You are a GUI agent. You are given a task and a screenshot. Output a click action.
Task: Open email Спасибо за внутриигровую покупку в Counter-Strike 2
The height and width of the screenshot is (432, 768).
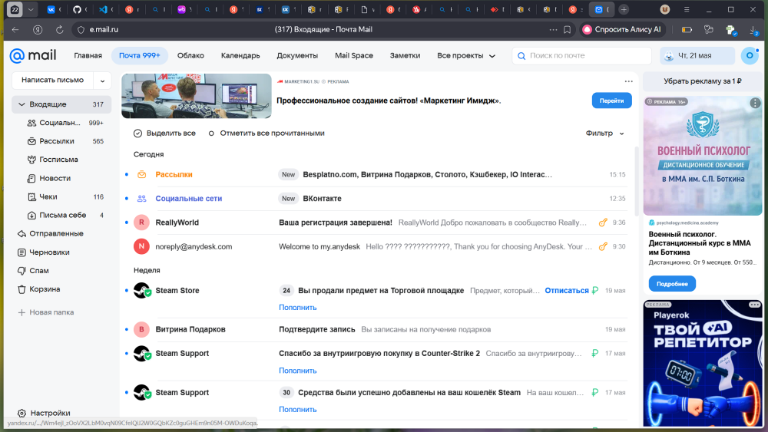click(x=379, y=353)
